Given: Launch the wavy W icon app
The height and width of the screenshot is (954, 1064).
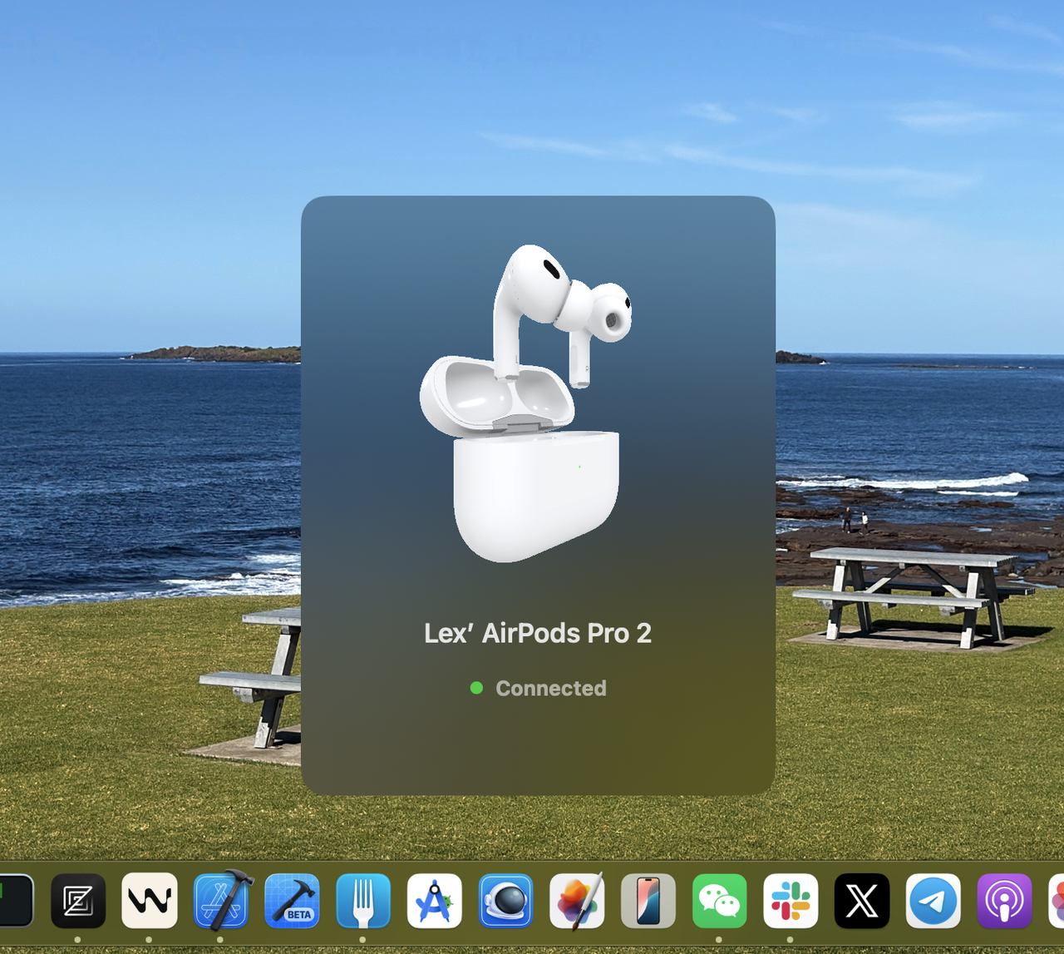Looking at the screenshot, I should [150, 901].
